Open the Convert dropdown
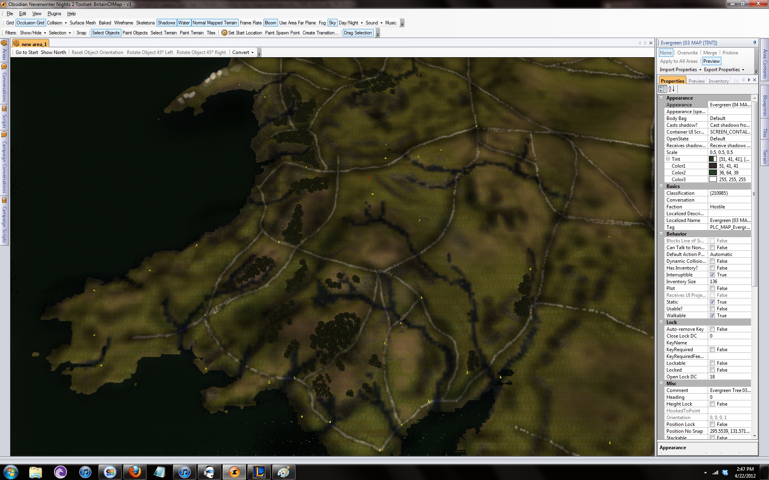 [243, 52]
